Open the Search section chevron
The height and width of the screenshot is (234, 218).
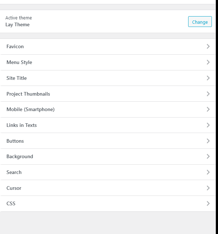pos(208,172)
